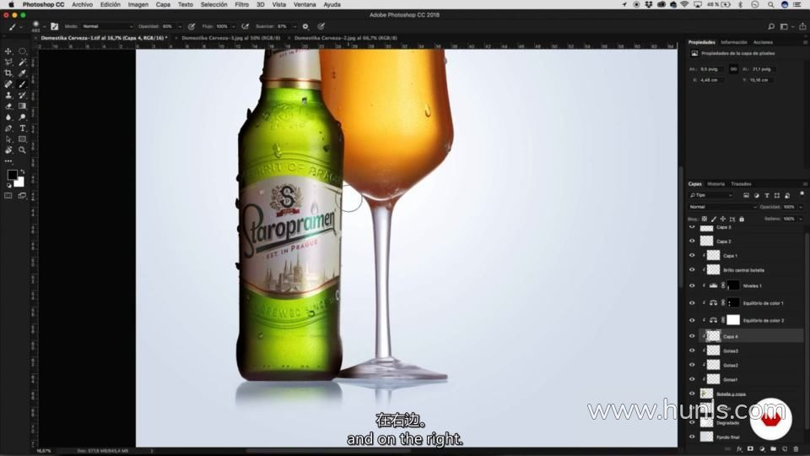
Task: Set the foreground color swatch
Action: pos(11,175)
